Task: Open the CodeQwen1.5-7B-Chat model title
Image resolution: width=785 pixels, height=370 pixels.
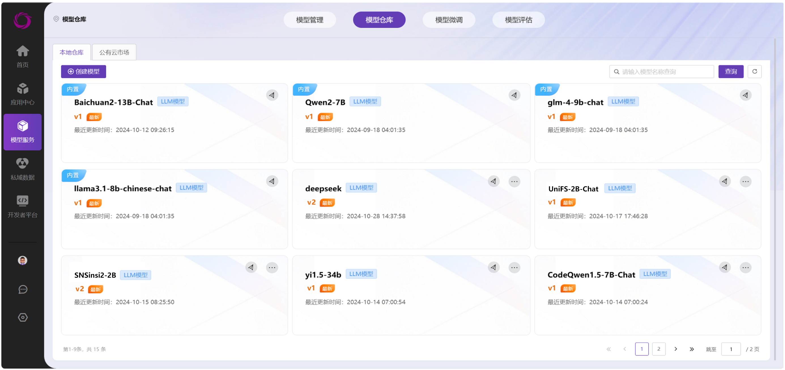Action: click(591, 275)
